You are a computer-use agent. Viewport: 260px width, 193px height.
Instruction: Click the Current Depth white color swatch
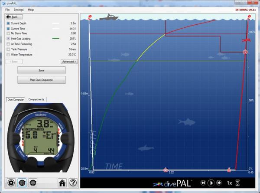(55, 23)
